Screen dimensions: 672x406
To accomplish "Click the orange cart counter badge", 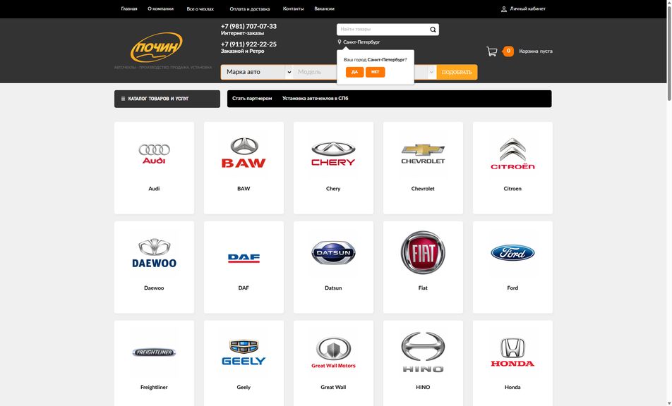I will (508, 51).
